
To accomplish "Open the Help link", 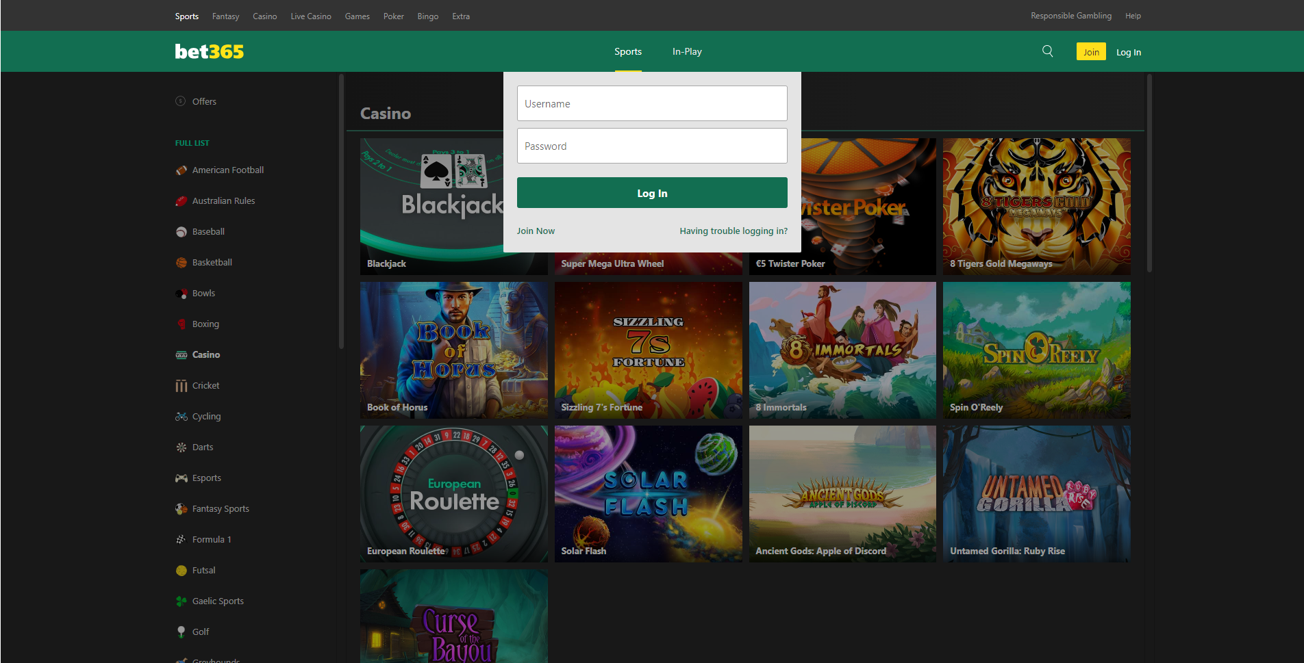I will coord(1133,16).
